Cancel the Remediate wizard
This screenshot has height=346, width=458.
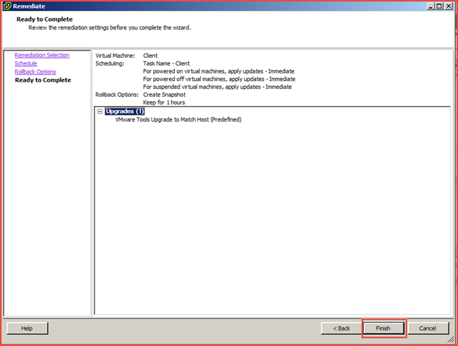point(428,329)
